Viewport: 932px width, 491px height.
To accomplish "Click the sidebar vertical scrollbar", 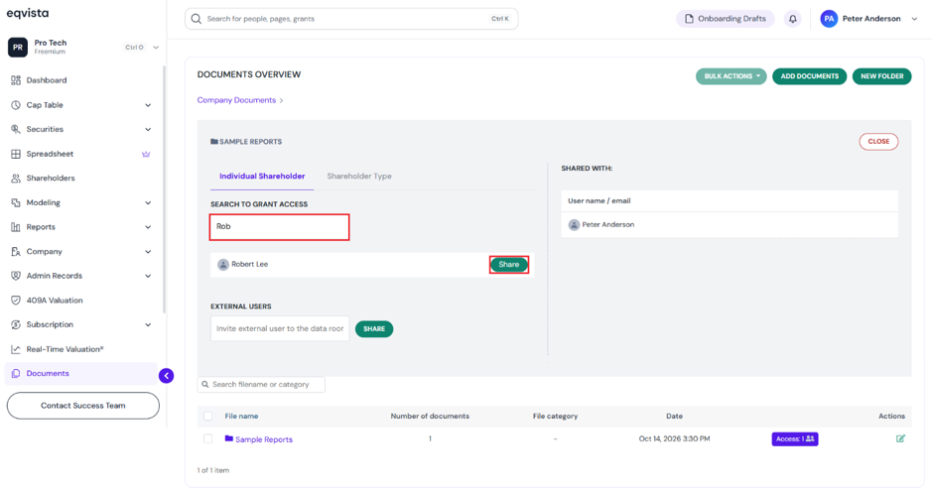I will (164, 190).
